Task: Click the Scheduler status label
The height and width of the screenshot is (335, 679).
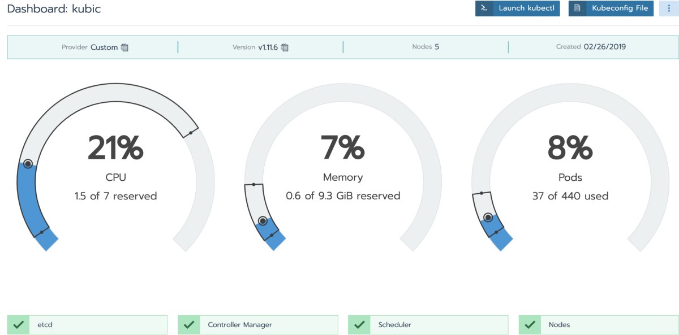Action: 394,325
